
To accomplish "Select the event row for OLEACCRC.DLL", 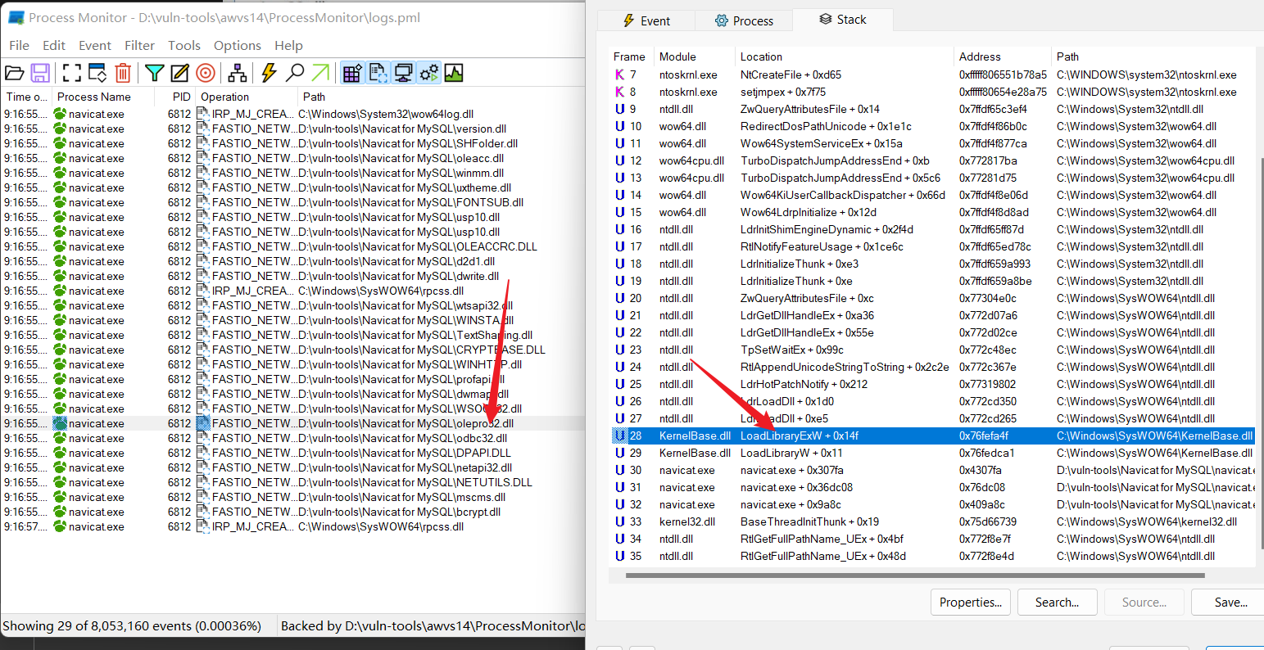I will (292, 246).
